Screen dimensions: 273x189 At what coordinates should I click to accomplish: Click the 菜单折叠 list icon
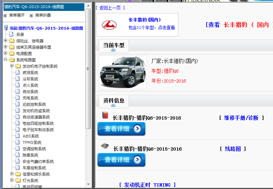31,16
